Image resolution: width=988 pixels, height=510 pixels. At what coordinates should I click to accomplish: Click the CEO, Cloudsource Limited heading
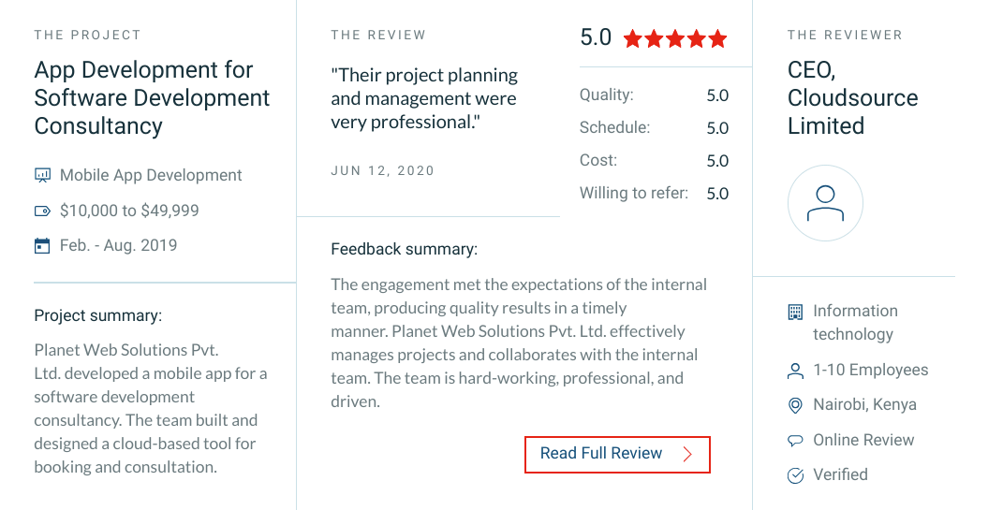pyautogui.click(x=852, y=97)
